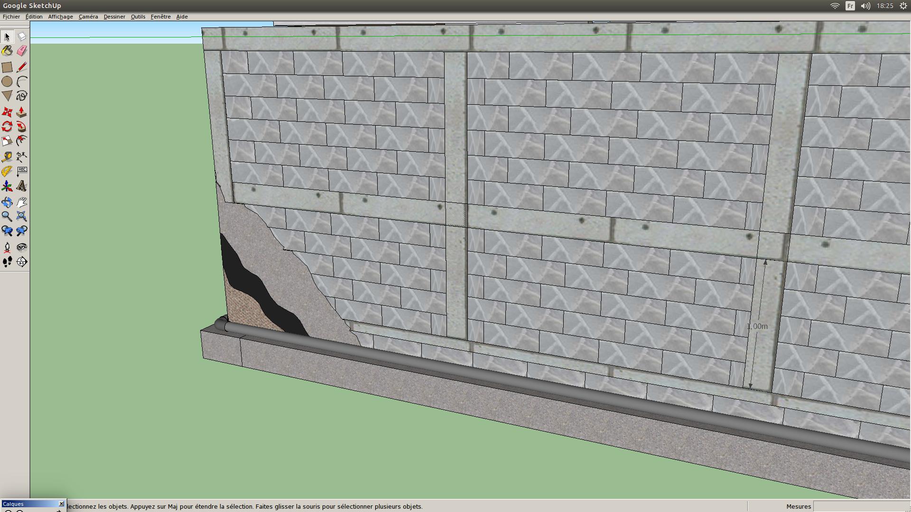Click the Zoom Extents tool
Image resolution: width=911 pixels, height=512 pixels.
click(21, 217)
